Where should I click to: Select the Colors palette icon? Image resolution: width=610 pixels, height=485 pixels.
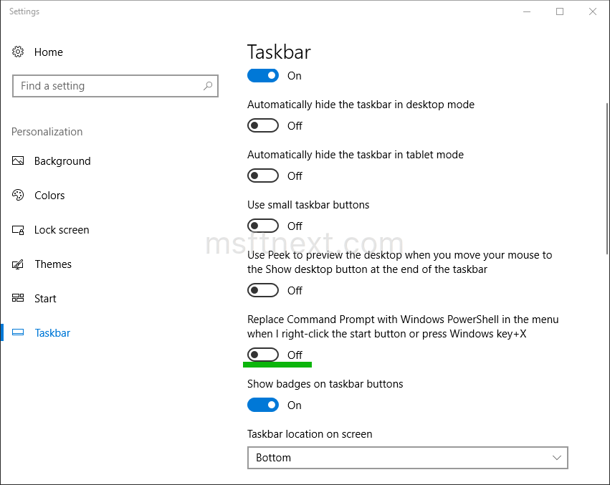17,195
